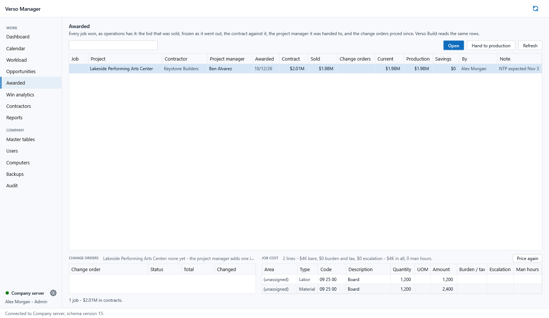Open Win analytics page
This screenshot has height=318, width=549.
[x=31, y=95]
